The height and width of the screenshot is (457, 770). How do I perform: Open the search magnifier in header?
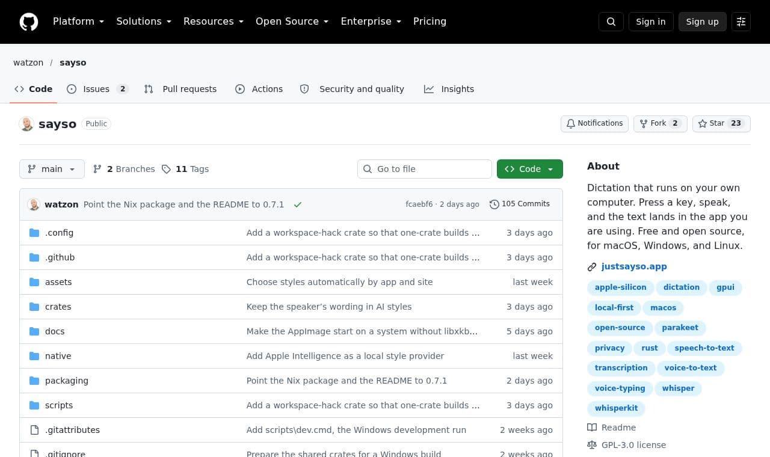point(611,22)
